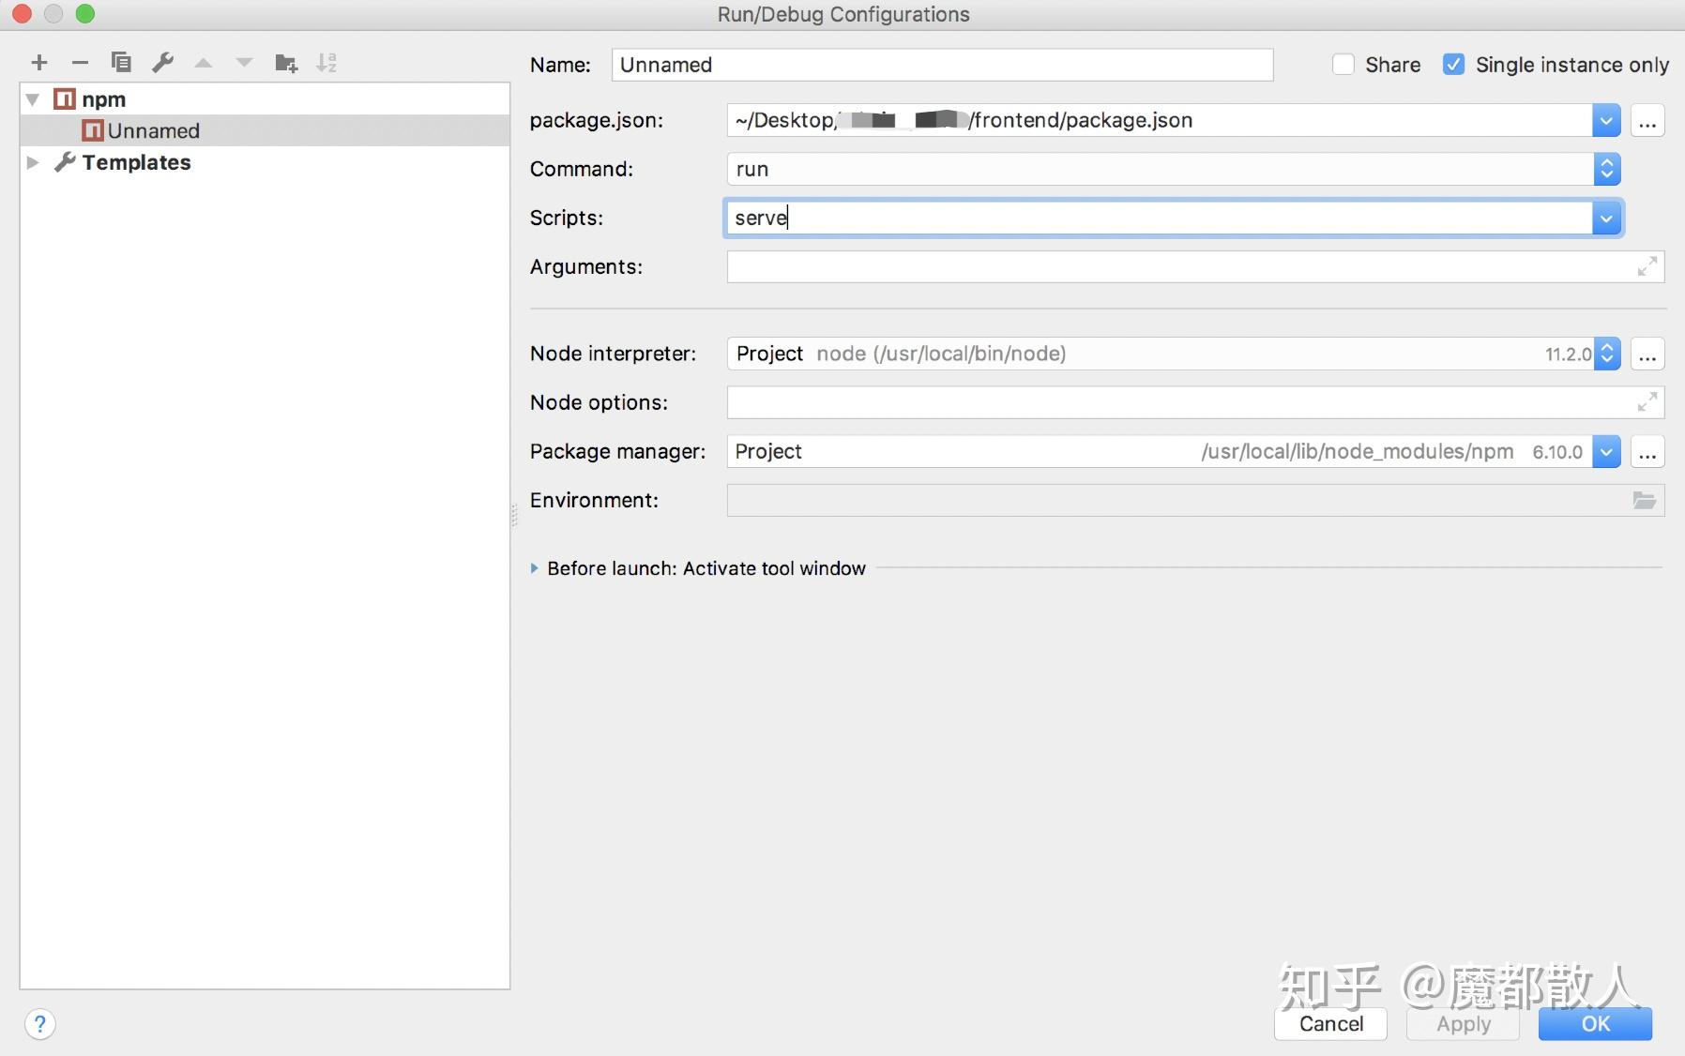
Task: Expand Before launch section
Action: [534, 568]
